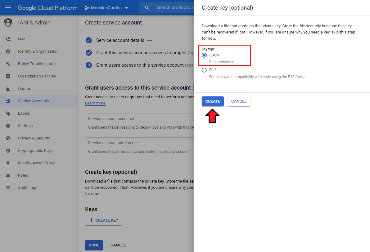Click the Google Cloud Platform logo text
Image resolution: width=370 pixels, height=252 pixels.
pyautogui.click(x=48, y=8)
